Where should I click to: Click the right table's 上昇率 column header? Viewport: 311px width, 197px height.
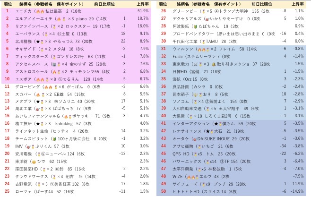[298, 4]
